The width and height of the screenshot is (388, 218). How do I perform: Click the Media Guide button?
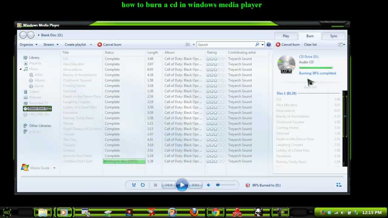35,168
